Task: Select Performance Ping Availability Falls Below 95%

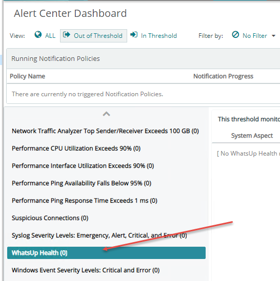Action: click(x=82, y=183)
